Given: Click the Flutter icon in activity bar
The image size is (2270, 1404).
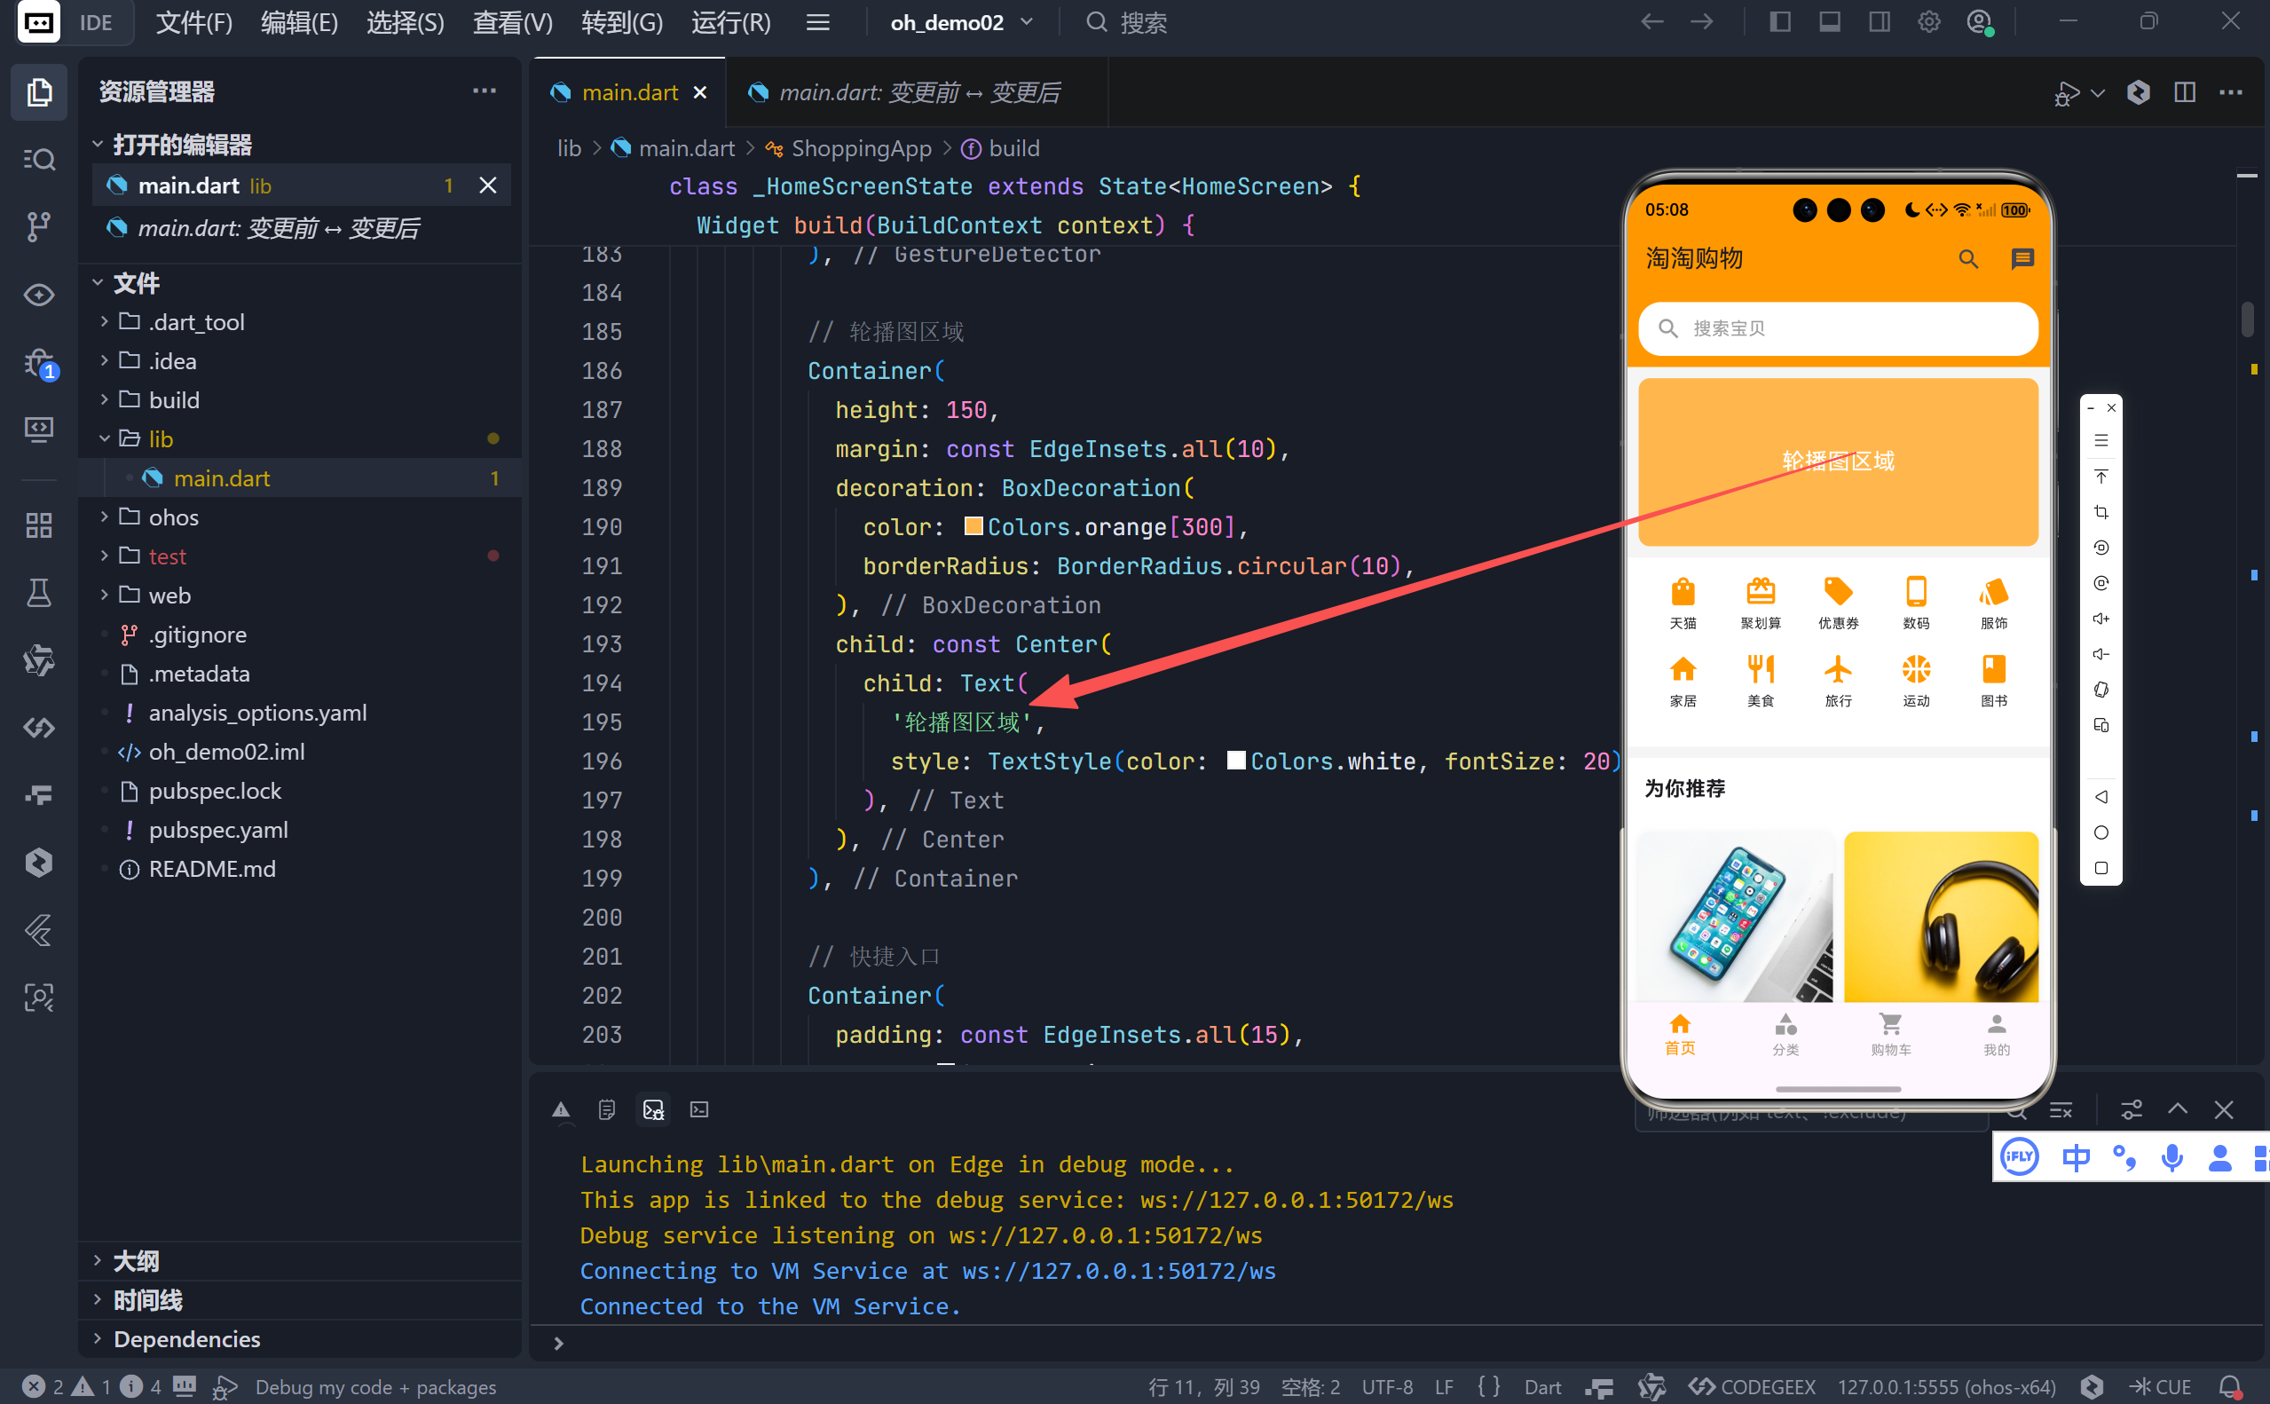Looking at the screenshot, I should pos(38,930).
